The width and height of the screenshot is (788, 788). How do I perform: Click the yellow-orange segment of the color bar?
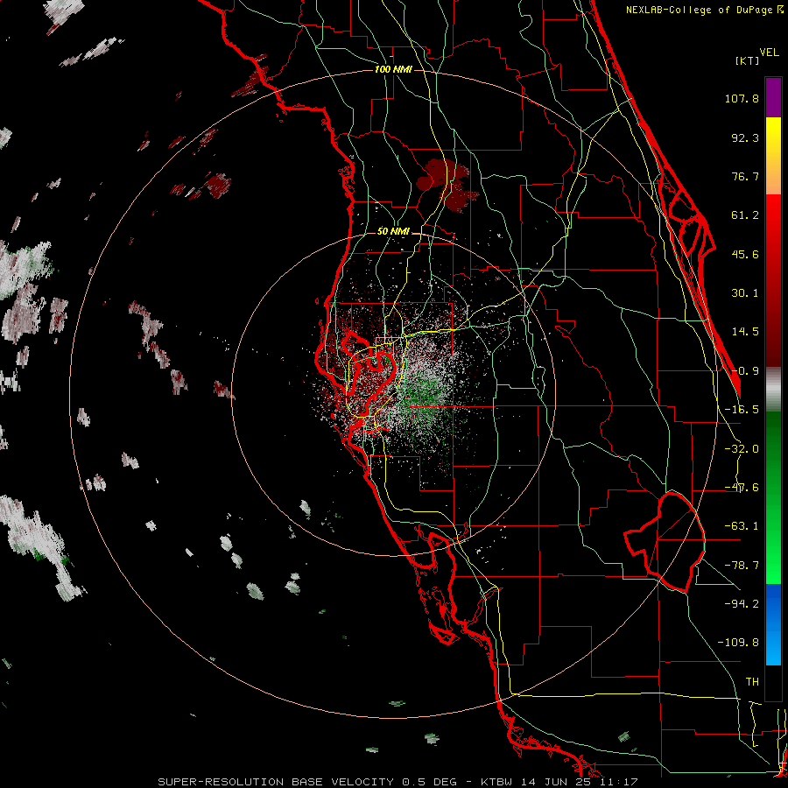[x=773, y=156]
